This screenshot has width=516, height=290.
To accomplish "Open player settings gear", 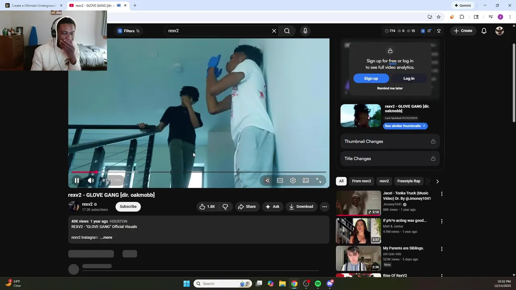I will tap(293, 180).
